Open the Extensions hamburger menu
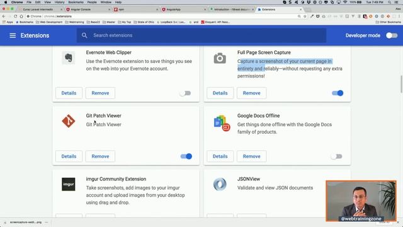The width and height of the screenshot is (403, 227). click(x=13, y=35)
